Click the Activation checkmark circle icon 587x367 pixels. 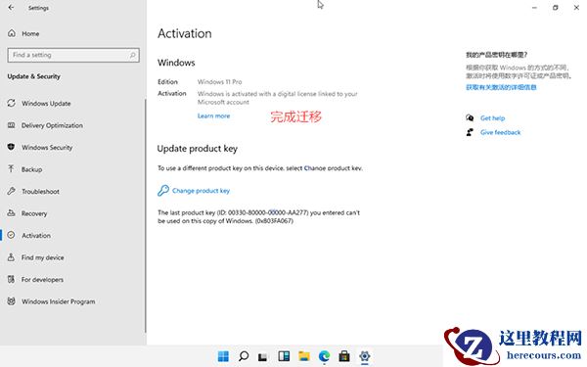tap(11, 235)
